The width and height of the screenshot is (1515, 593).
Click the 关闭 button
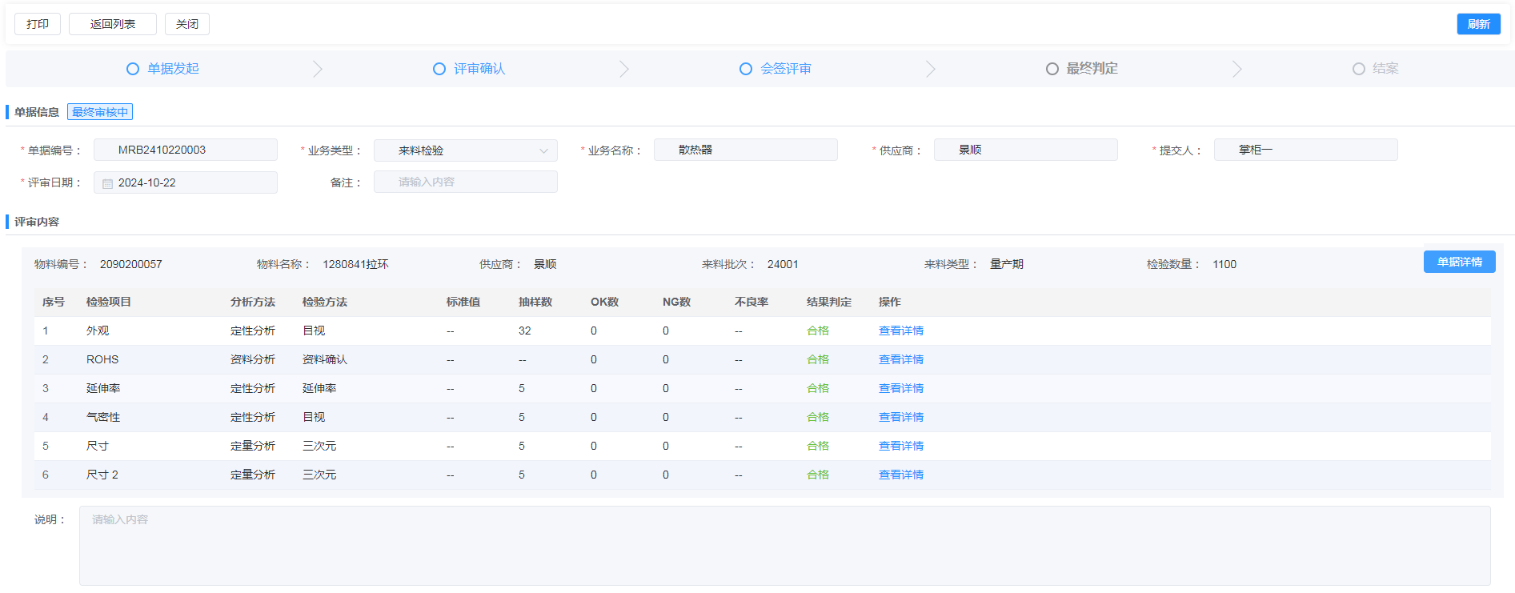coord(187,24)
